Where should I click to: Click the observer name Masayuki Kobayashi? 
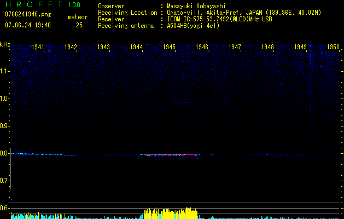tap(196, 6)
